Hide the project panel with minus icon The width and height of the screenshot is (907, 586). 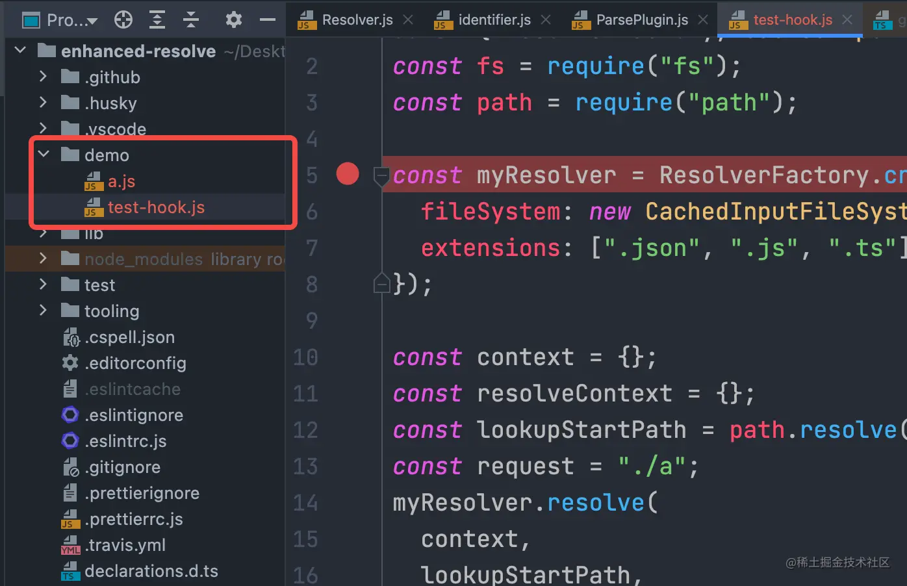(268, 20)
